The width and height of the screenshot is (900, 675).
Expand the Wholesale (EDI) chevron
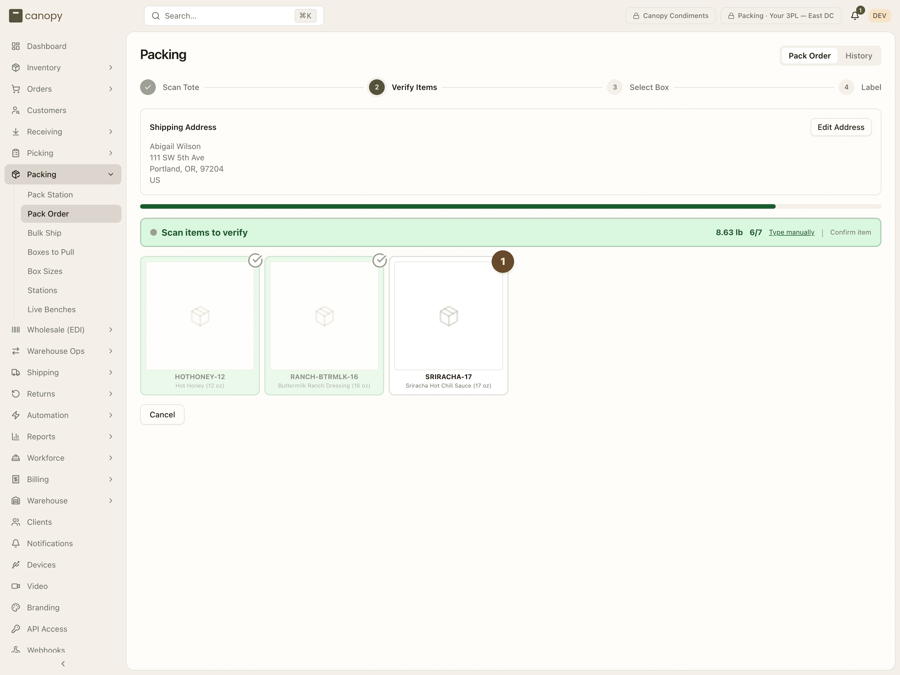[x=111, y=330]
